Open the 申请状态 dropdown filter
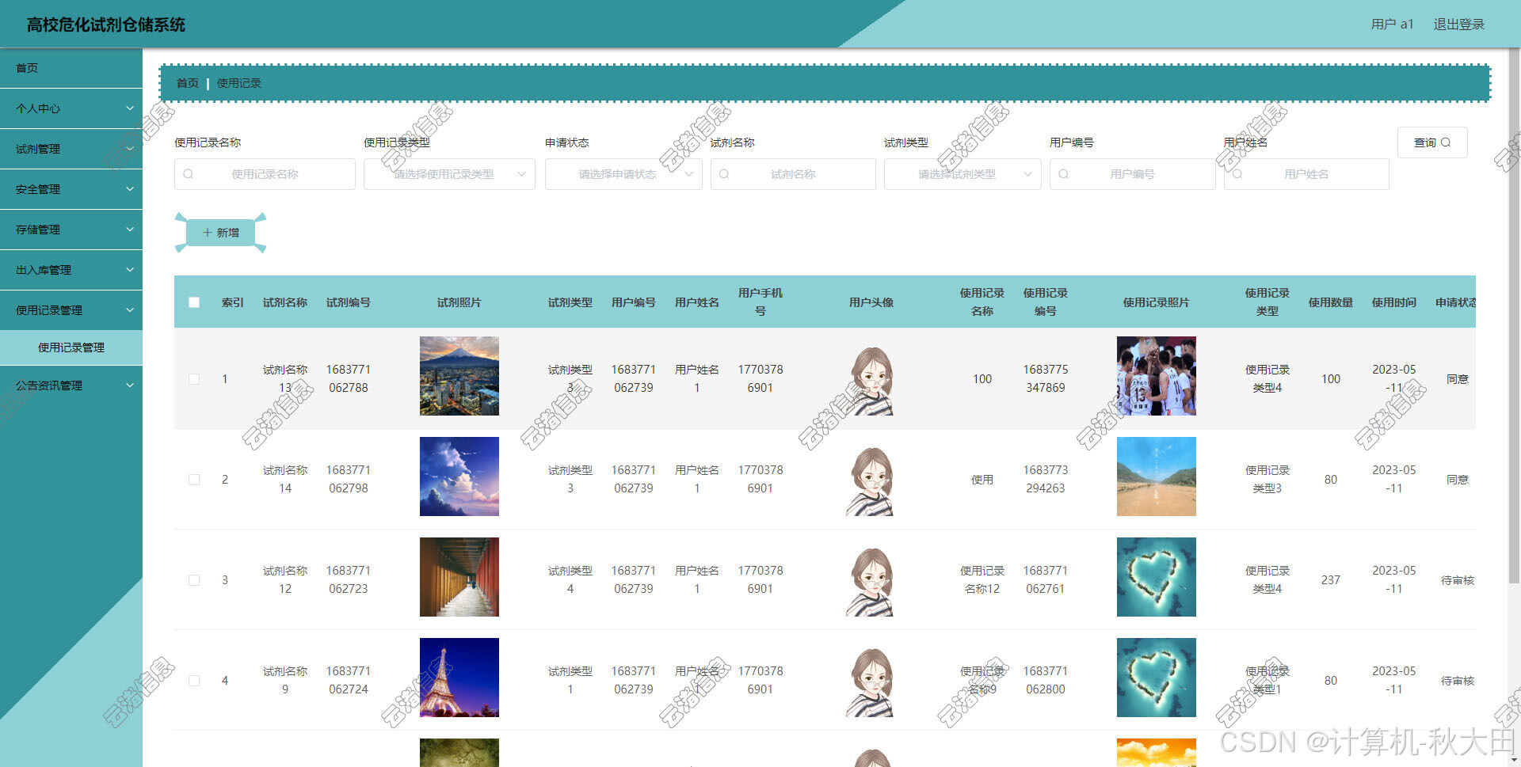The height and width of the screenshot is (767, 1521). pos(623,174)
